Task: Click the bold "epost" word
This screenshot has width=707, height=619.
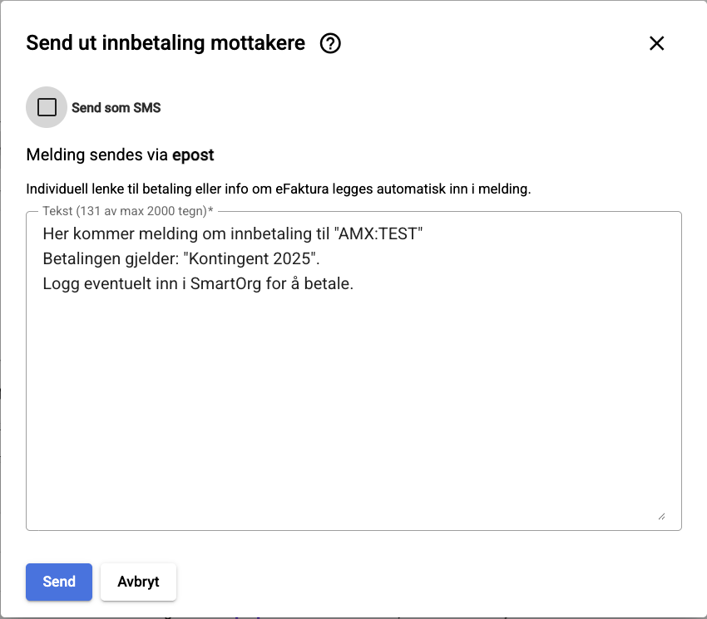Action: click(x=193, y=155)
